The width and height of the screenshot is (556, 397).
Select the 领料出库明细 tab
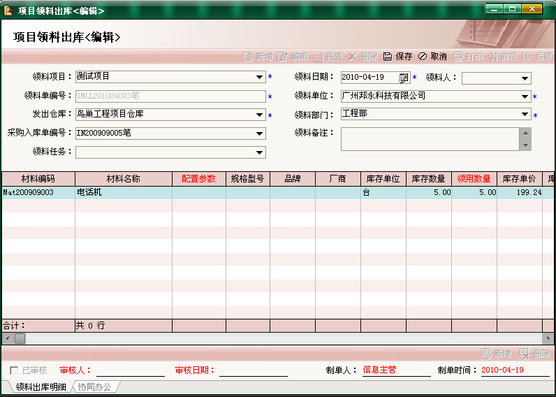click(x=41, y=387)
